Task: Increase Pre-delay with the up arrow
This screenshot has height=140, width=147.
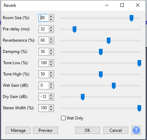Action: (51, 27)
